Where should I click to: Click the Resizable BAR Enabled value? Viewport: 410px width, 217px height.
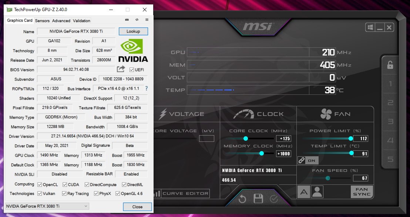[x=131, y=174]
